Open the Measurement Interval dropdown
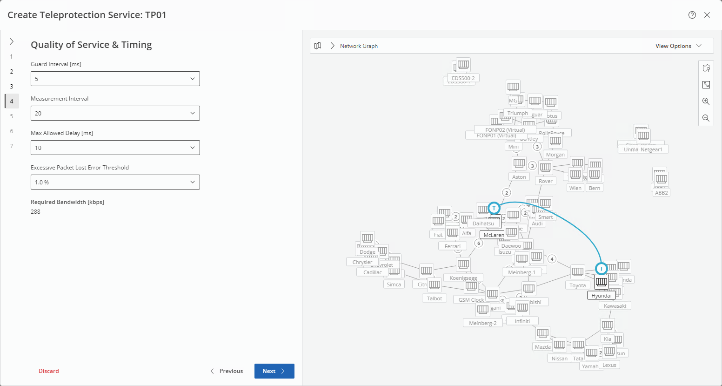 coord(115,113)
